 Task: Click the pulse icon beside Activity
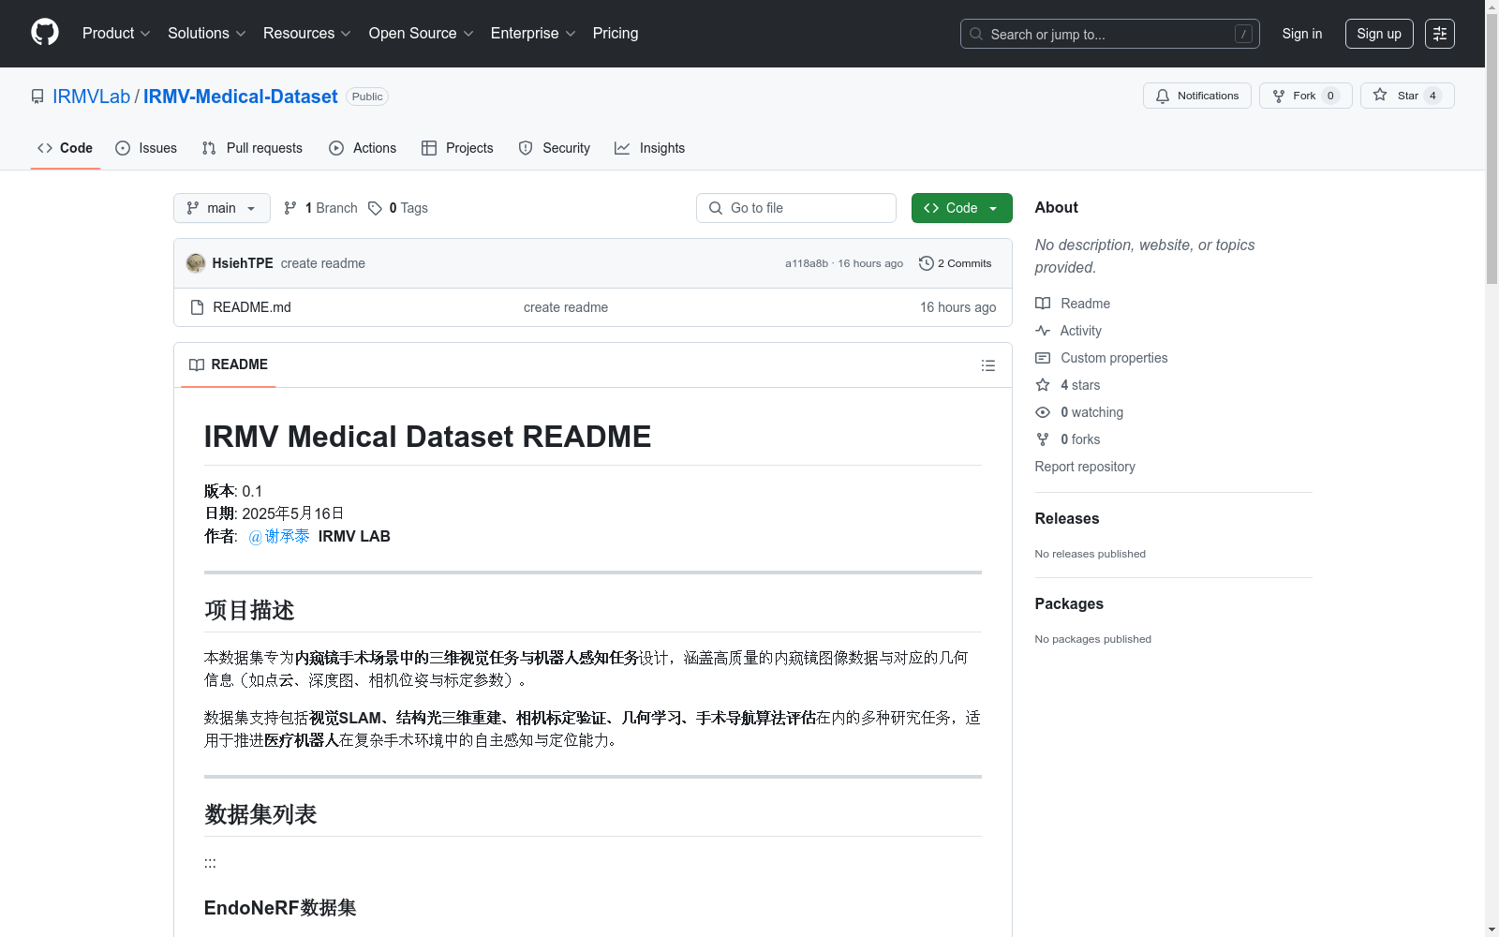[1043, 331]
